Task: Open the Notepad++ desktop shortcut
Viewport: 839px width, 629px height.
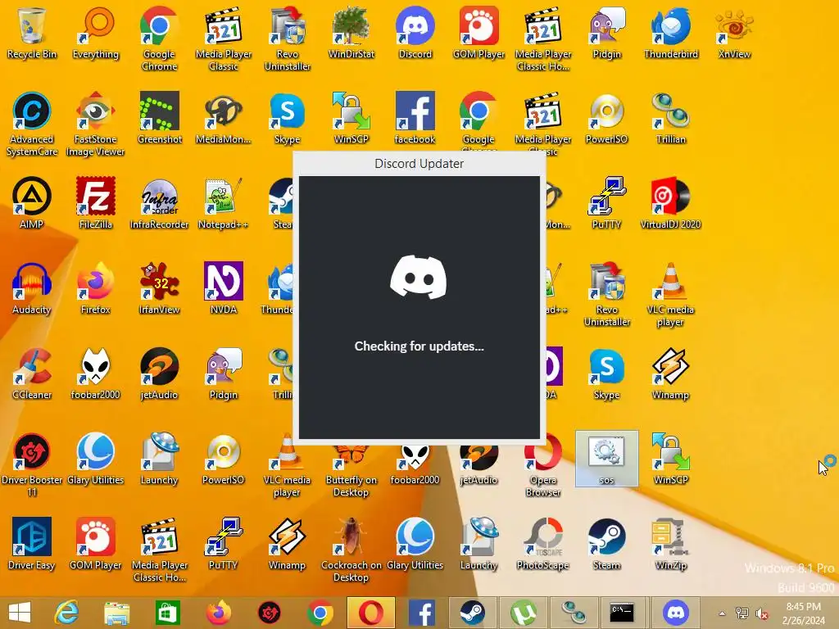Action: (223, 203)
